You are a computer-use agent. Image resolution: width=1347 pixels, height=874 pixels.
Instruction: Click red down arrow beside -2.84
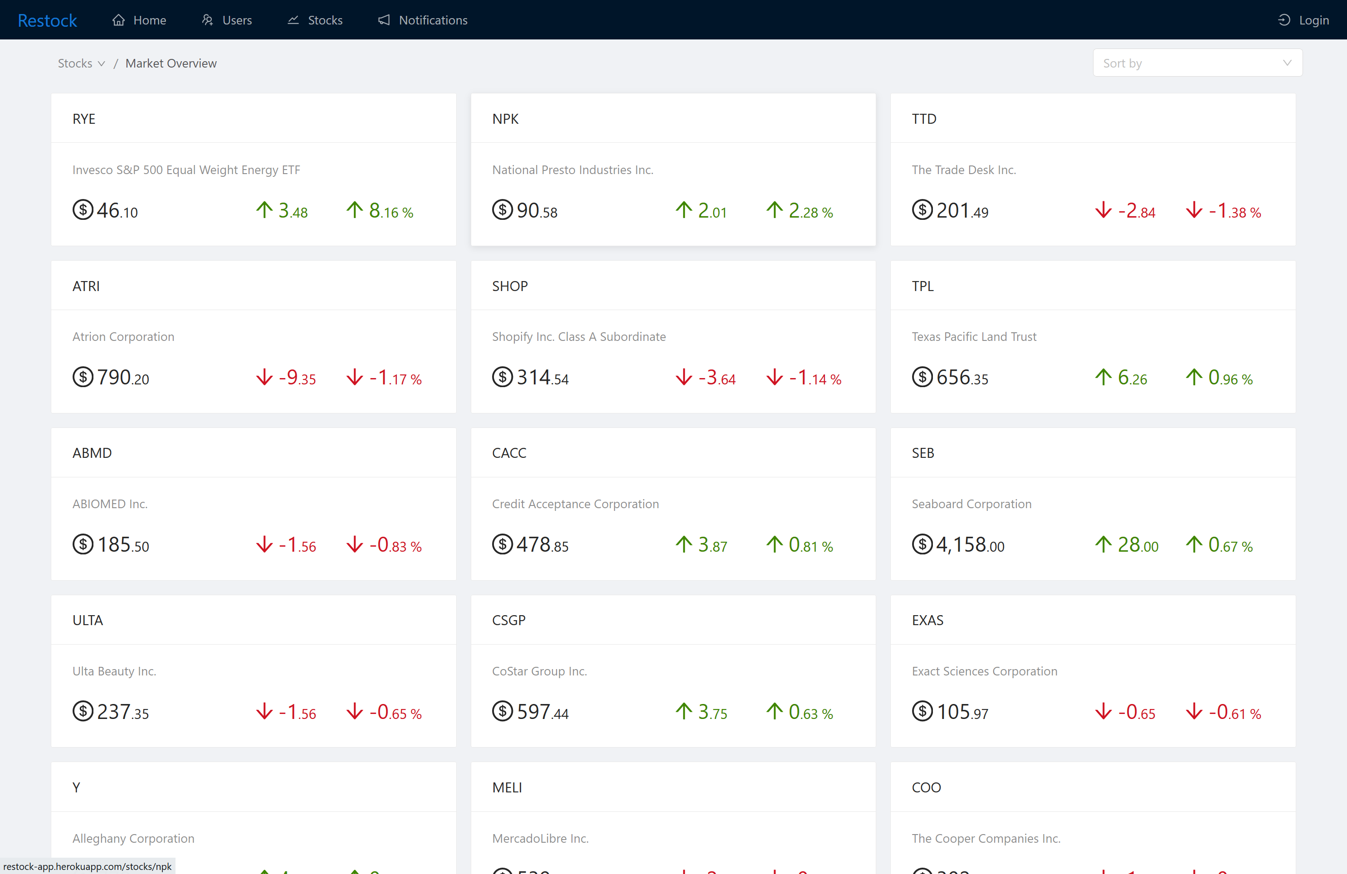1103,210
